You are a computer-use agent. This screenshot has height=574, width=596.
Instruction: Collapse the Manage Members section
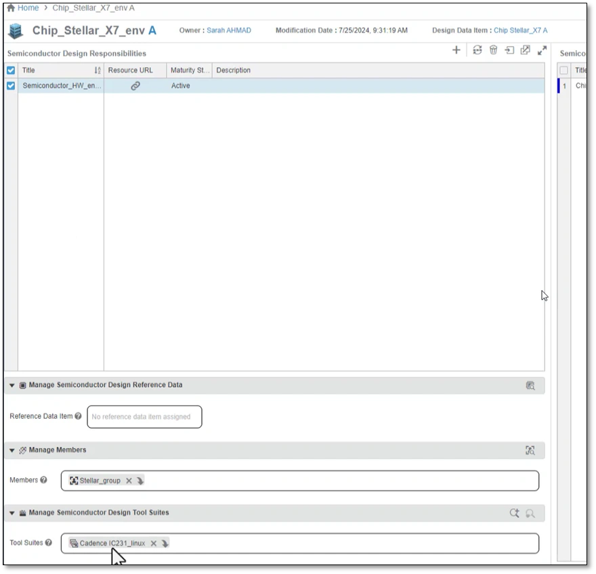pyautogui.click(x=12, y=451)
